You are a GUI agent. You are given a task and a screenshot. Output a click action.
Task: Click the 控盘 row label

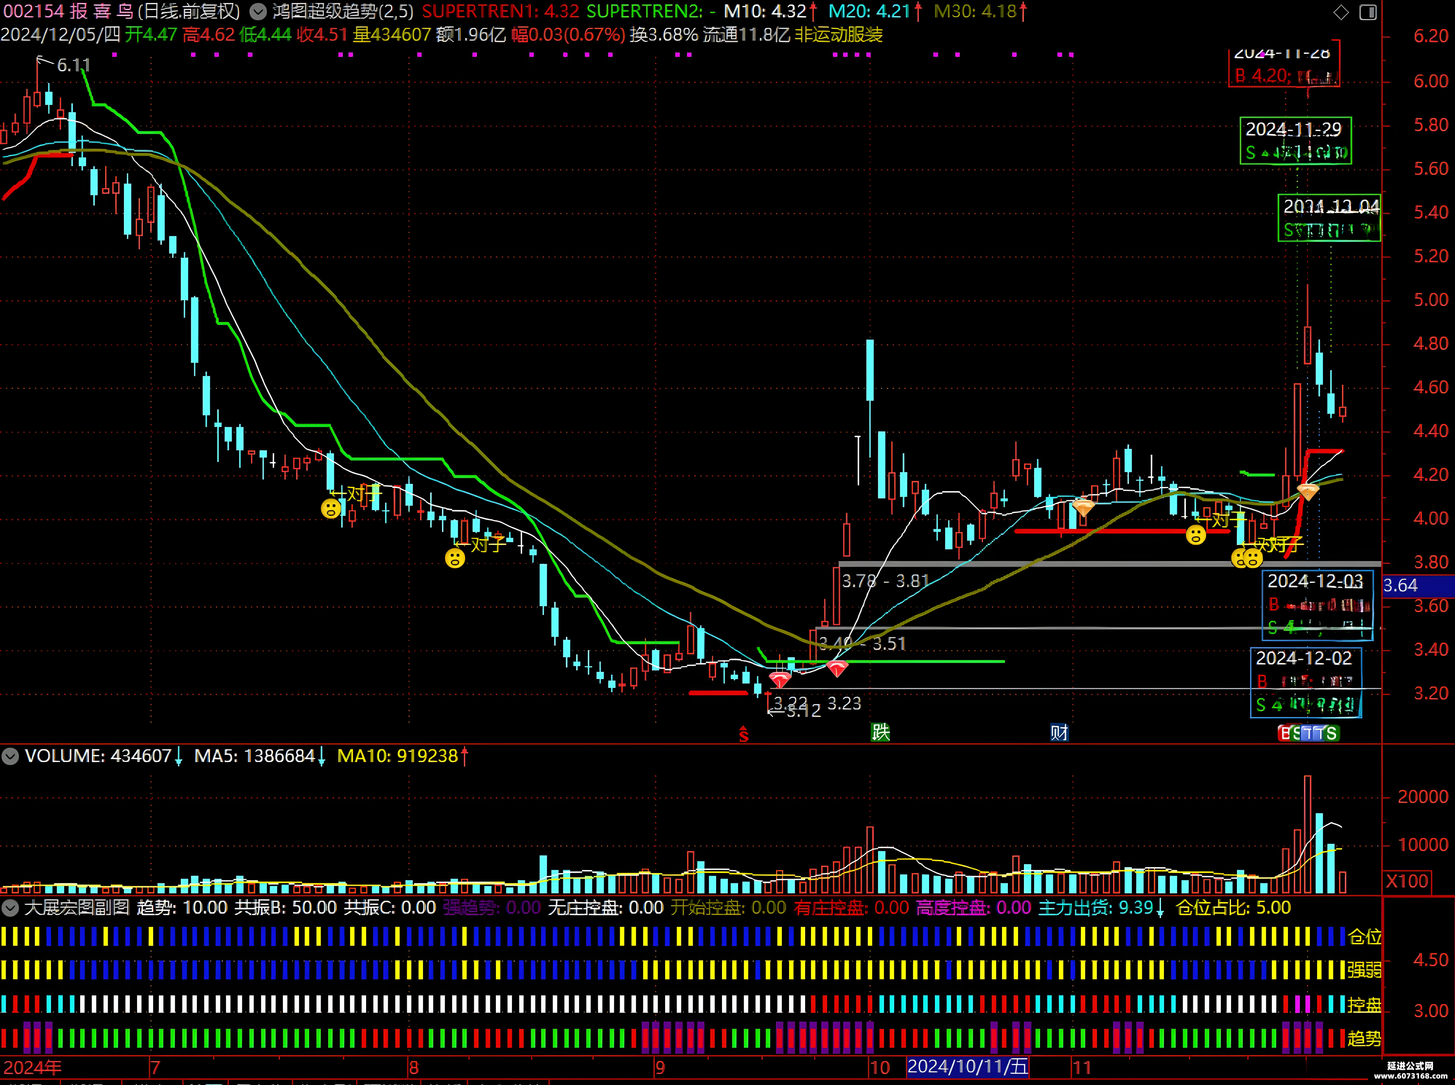coord(1364,1005)
